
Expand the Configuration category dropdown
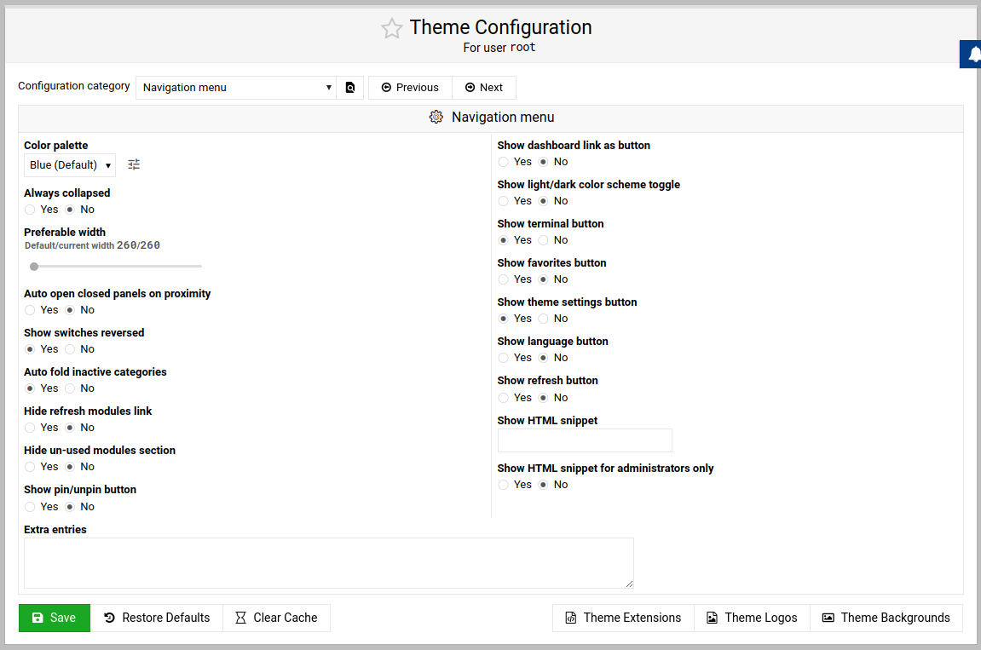coord(236,88)
